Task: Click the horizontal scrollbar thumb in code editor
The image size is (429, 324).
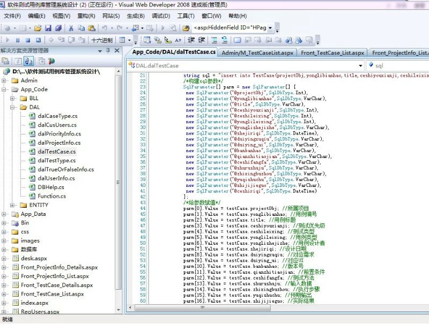Action: click(x=203, y=307)
